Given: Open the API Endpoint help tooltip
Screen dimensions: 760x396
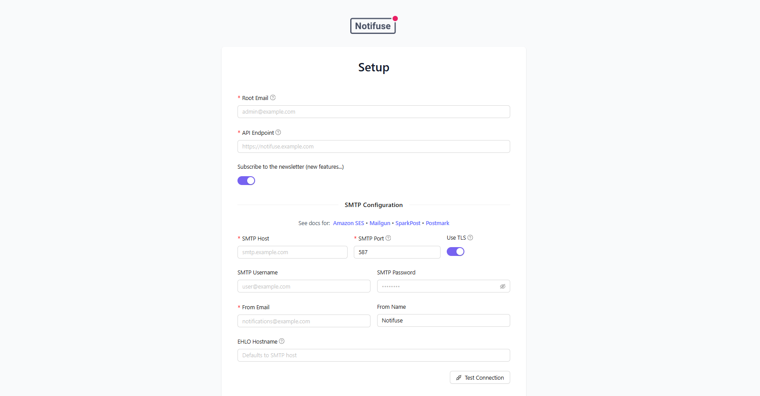Looking at the screenshot, I should (x=278, y=132).
